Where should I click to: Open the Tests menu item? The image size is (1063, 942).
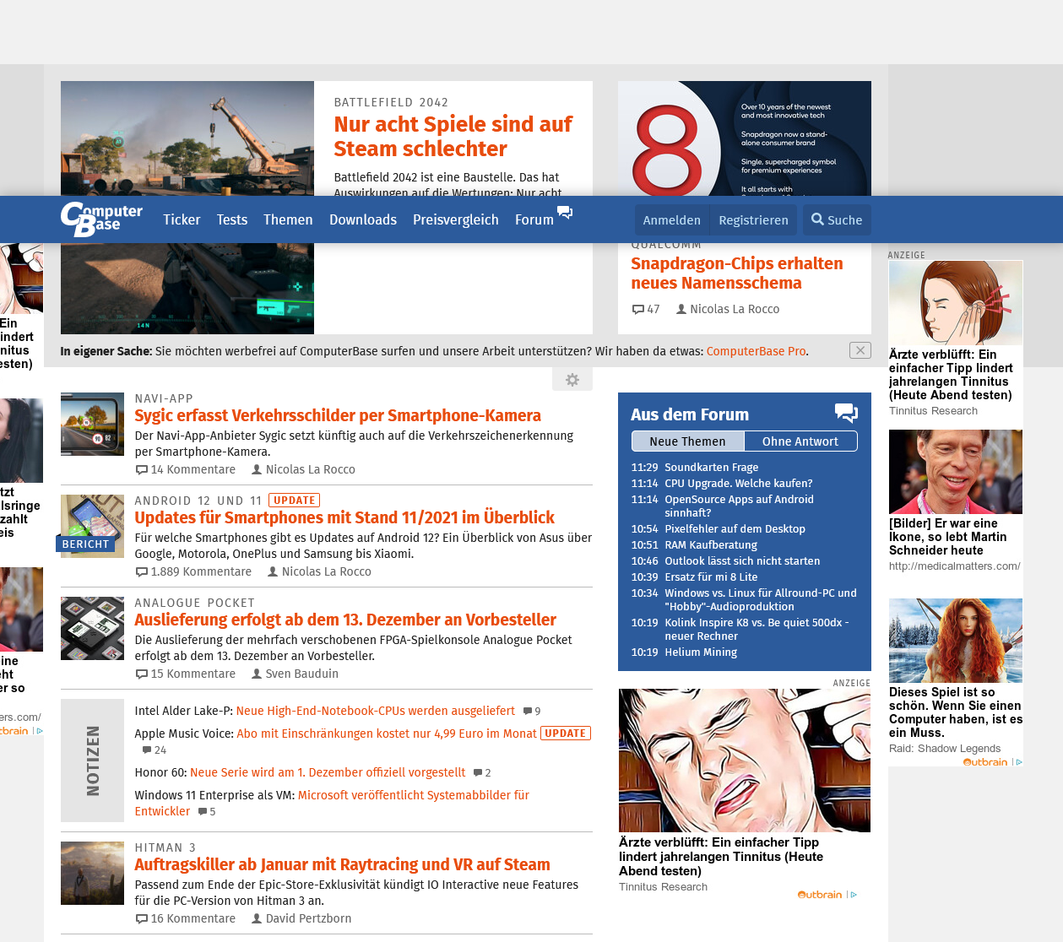coord(232,219)
